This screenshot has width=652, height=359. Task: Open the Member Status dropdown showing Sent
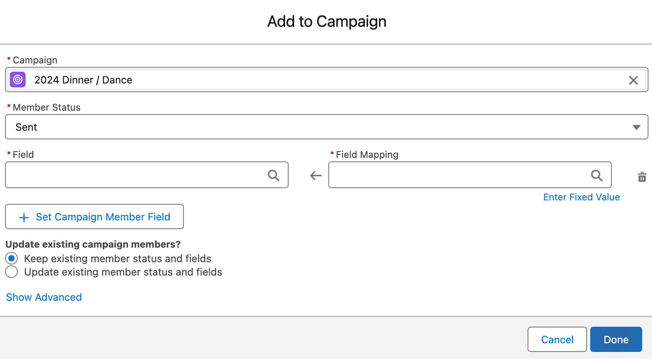tap(315, 127)
